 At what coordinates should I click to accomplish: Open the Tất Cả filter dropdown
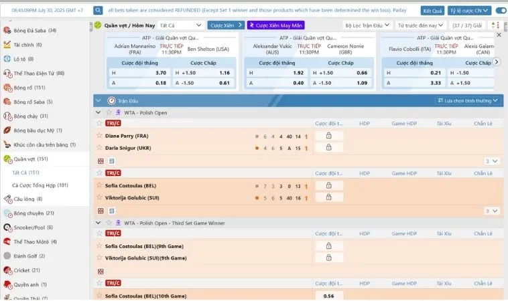pyautogui.click(x=180, y=25)
